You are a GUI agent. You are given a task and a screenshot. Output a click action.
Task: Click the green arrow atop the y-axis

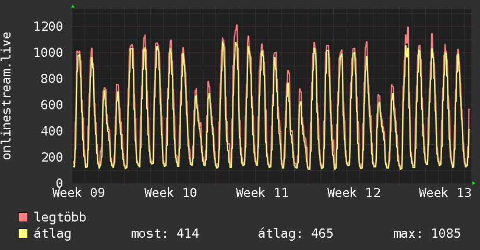(73, 6)
